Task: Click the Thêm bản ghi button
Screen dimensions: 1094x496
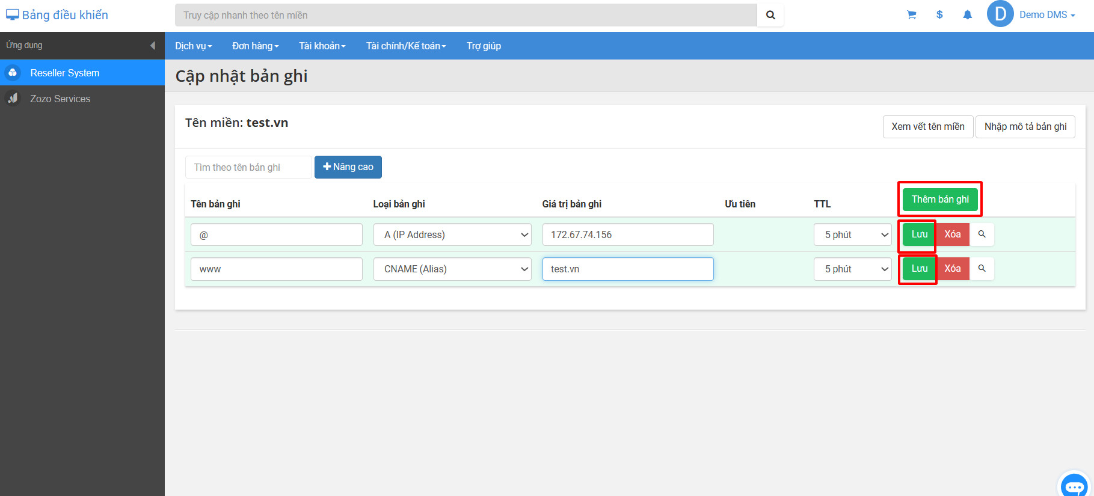Action: [940, 199]
